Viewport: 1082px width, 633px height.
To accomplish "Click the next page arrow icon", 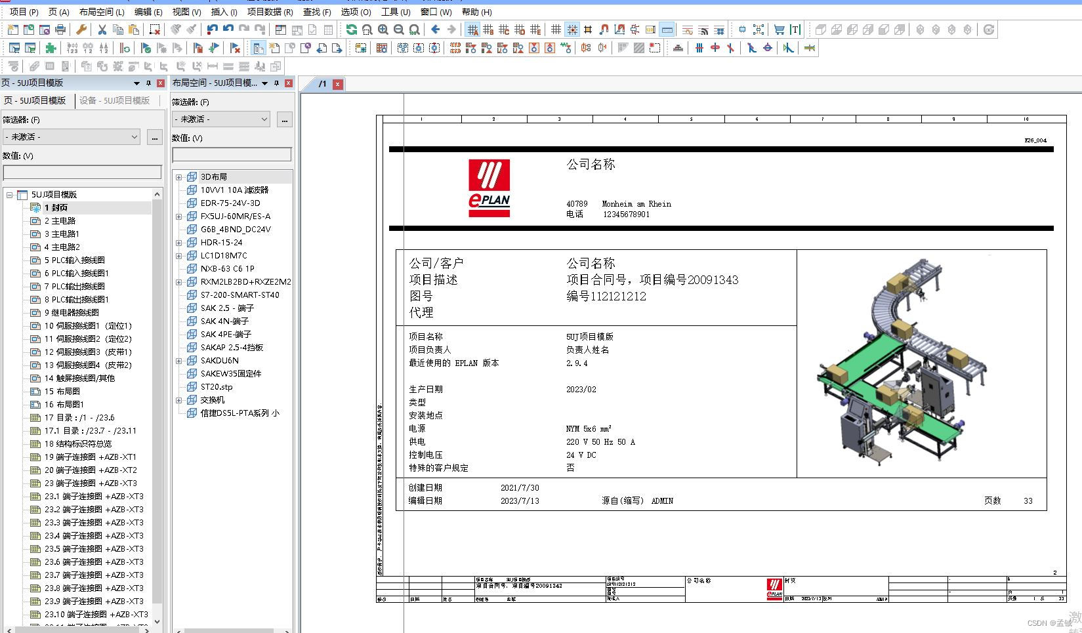I will pos(337,48).
